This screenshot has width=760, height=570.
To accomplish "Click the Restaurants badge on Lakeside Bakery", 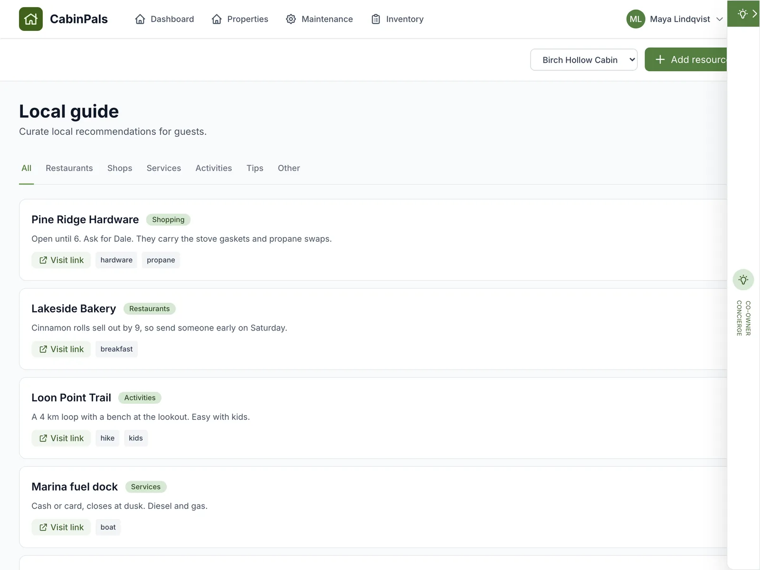I will [x=150, y=309].
